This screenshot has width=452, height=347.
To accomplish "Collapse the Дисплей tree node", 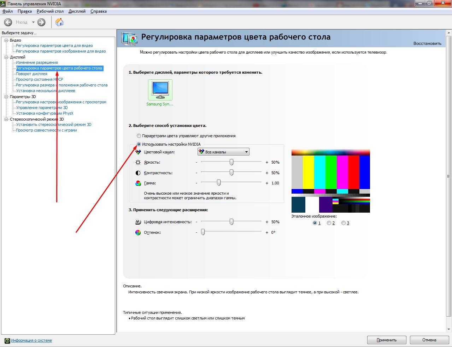I will pyautogui.click(x=6, y=57).
